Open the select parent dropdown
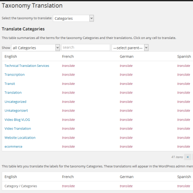Viewport: 193px width, 193px height. click(x=130, y=48)
